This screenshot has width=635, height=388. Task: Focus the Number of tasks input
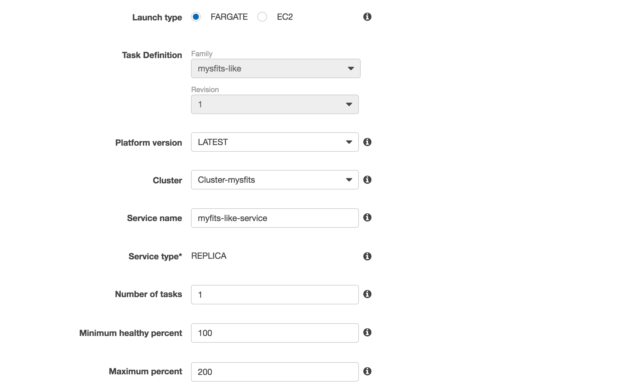[275, 295]
